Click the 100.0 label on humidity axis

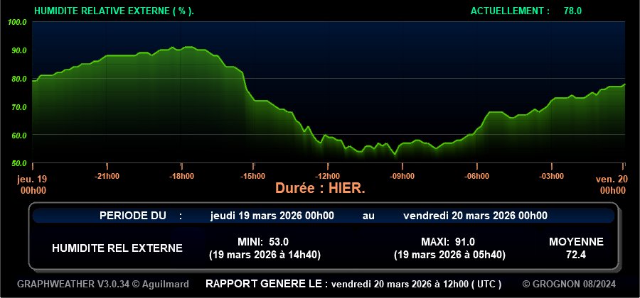(x=18, y=22)
